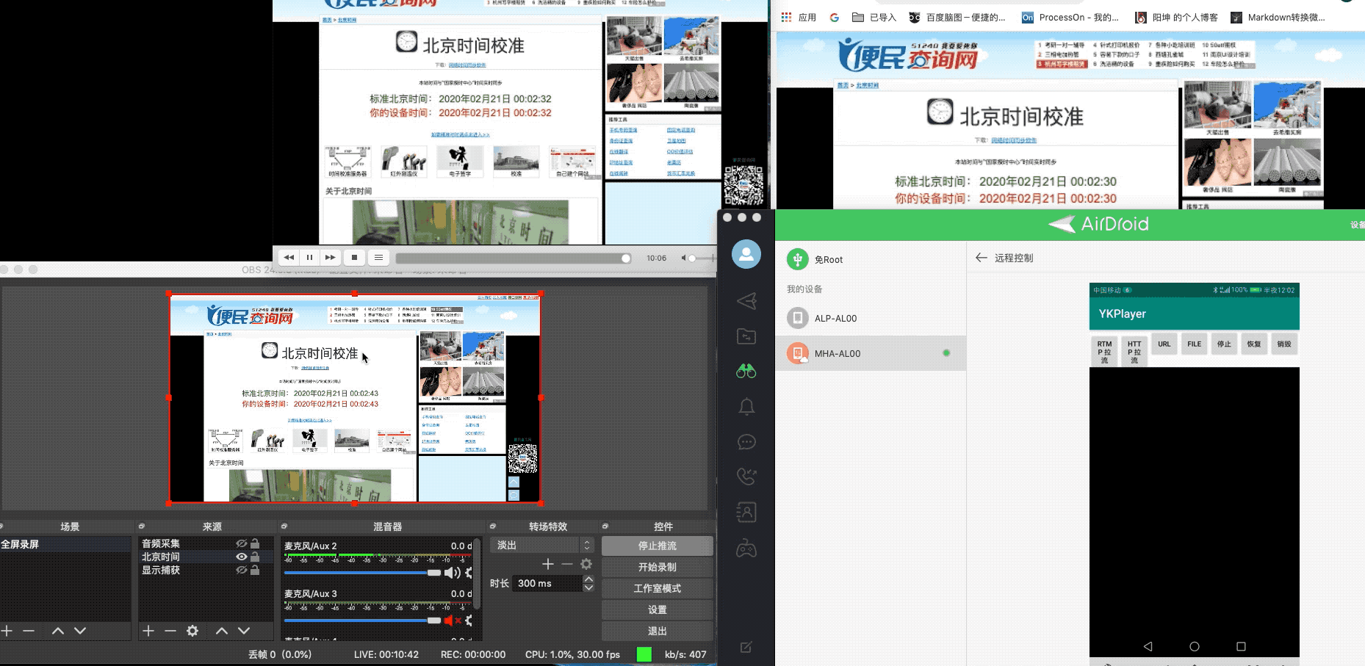Add a new scene in OBS 场景 panel
The width and height of the screenshot is (1365, 666).
(7, 631)
